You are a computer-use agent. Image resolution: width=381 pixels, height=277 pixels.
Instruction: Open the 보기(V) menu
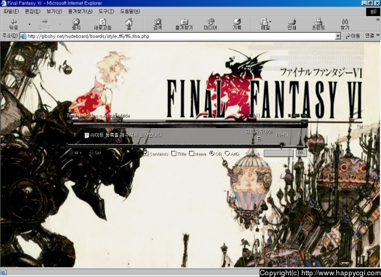coord(54,11)
